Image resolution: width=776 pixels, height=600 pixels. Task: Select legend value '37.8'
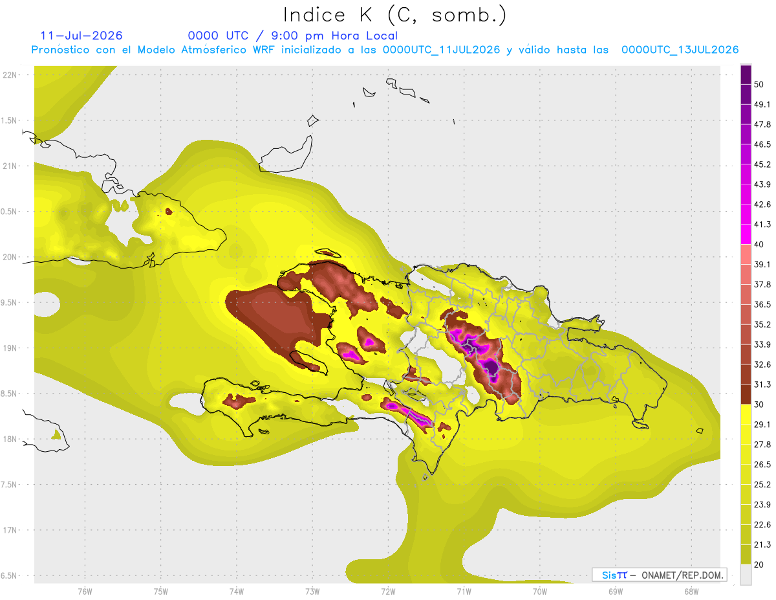762,284
